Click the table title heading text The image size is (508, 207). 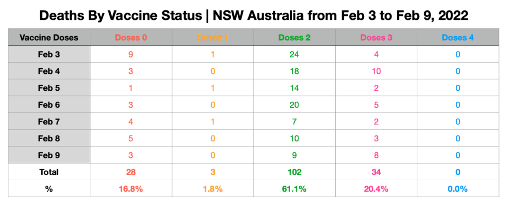(254, 15)
